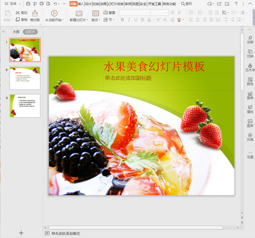255x238 pixels.
Task: Click the subtitle placeholder on the slide
Action: 168,82
